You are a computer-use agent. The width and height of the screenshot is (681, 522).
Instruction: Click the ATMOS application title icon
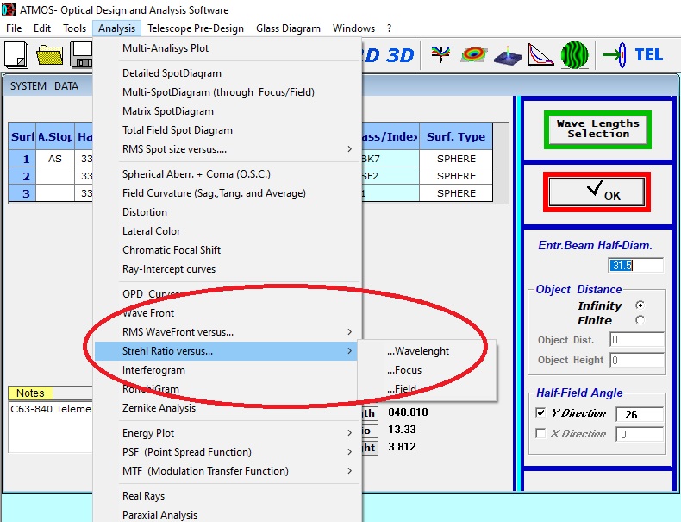[x=9, y=9]
